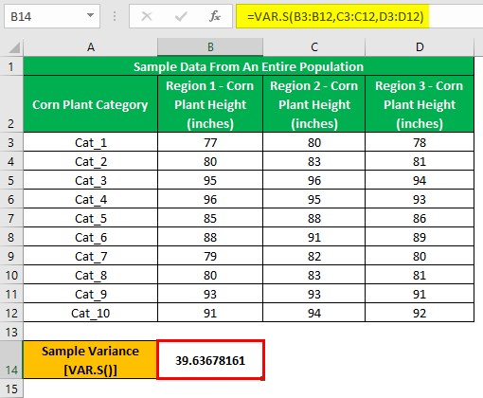Select Region 3 value 78 for Cat_1

420,142
